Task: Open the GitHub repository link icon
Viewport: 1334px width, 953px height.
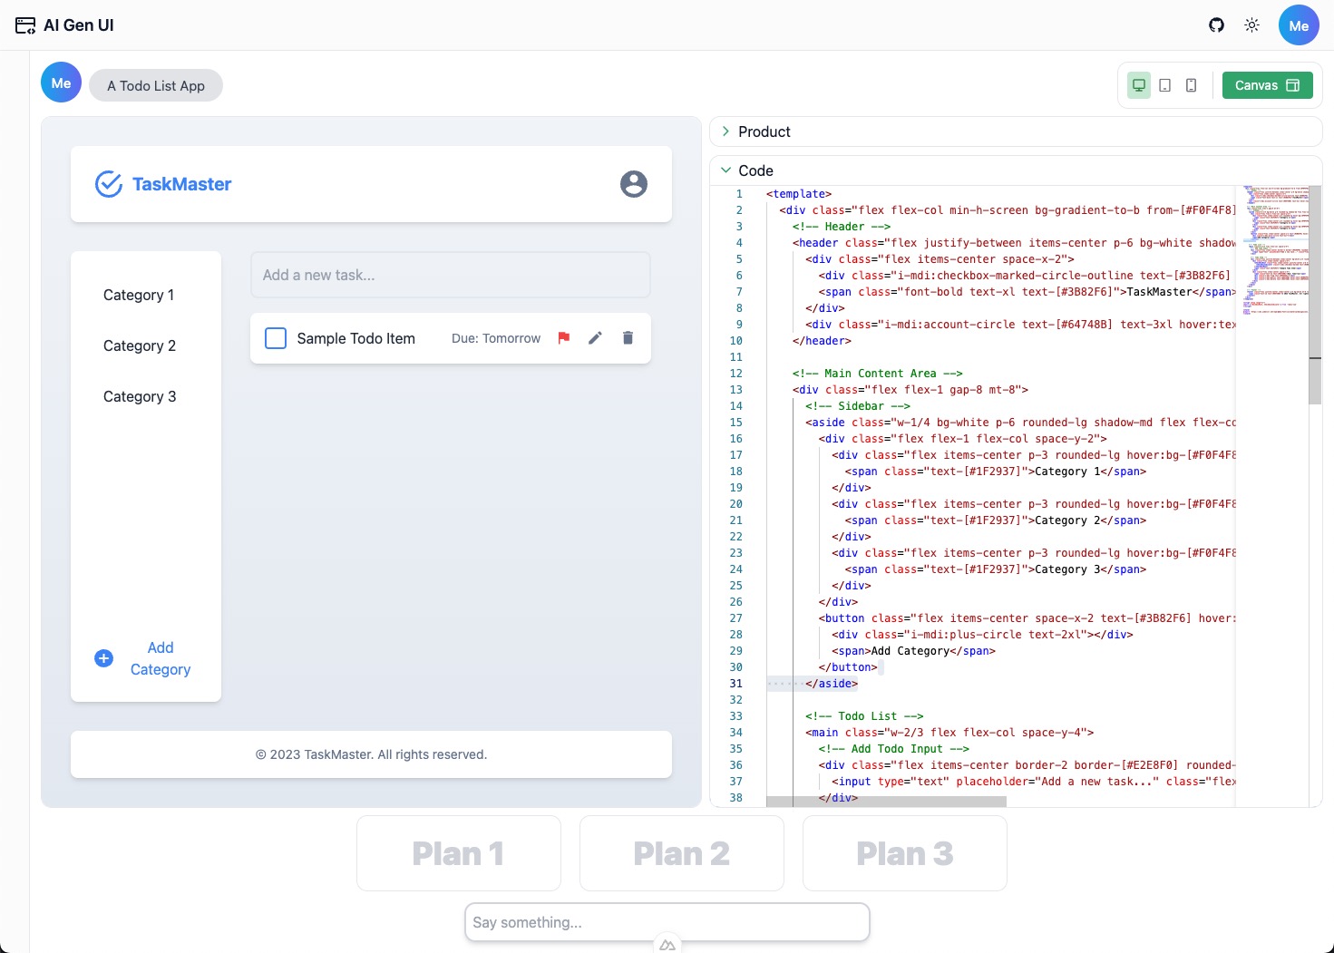Action: [x=1217, y=25]
